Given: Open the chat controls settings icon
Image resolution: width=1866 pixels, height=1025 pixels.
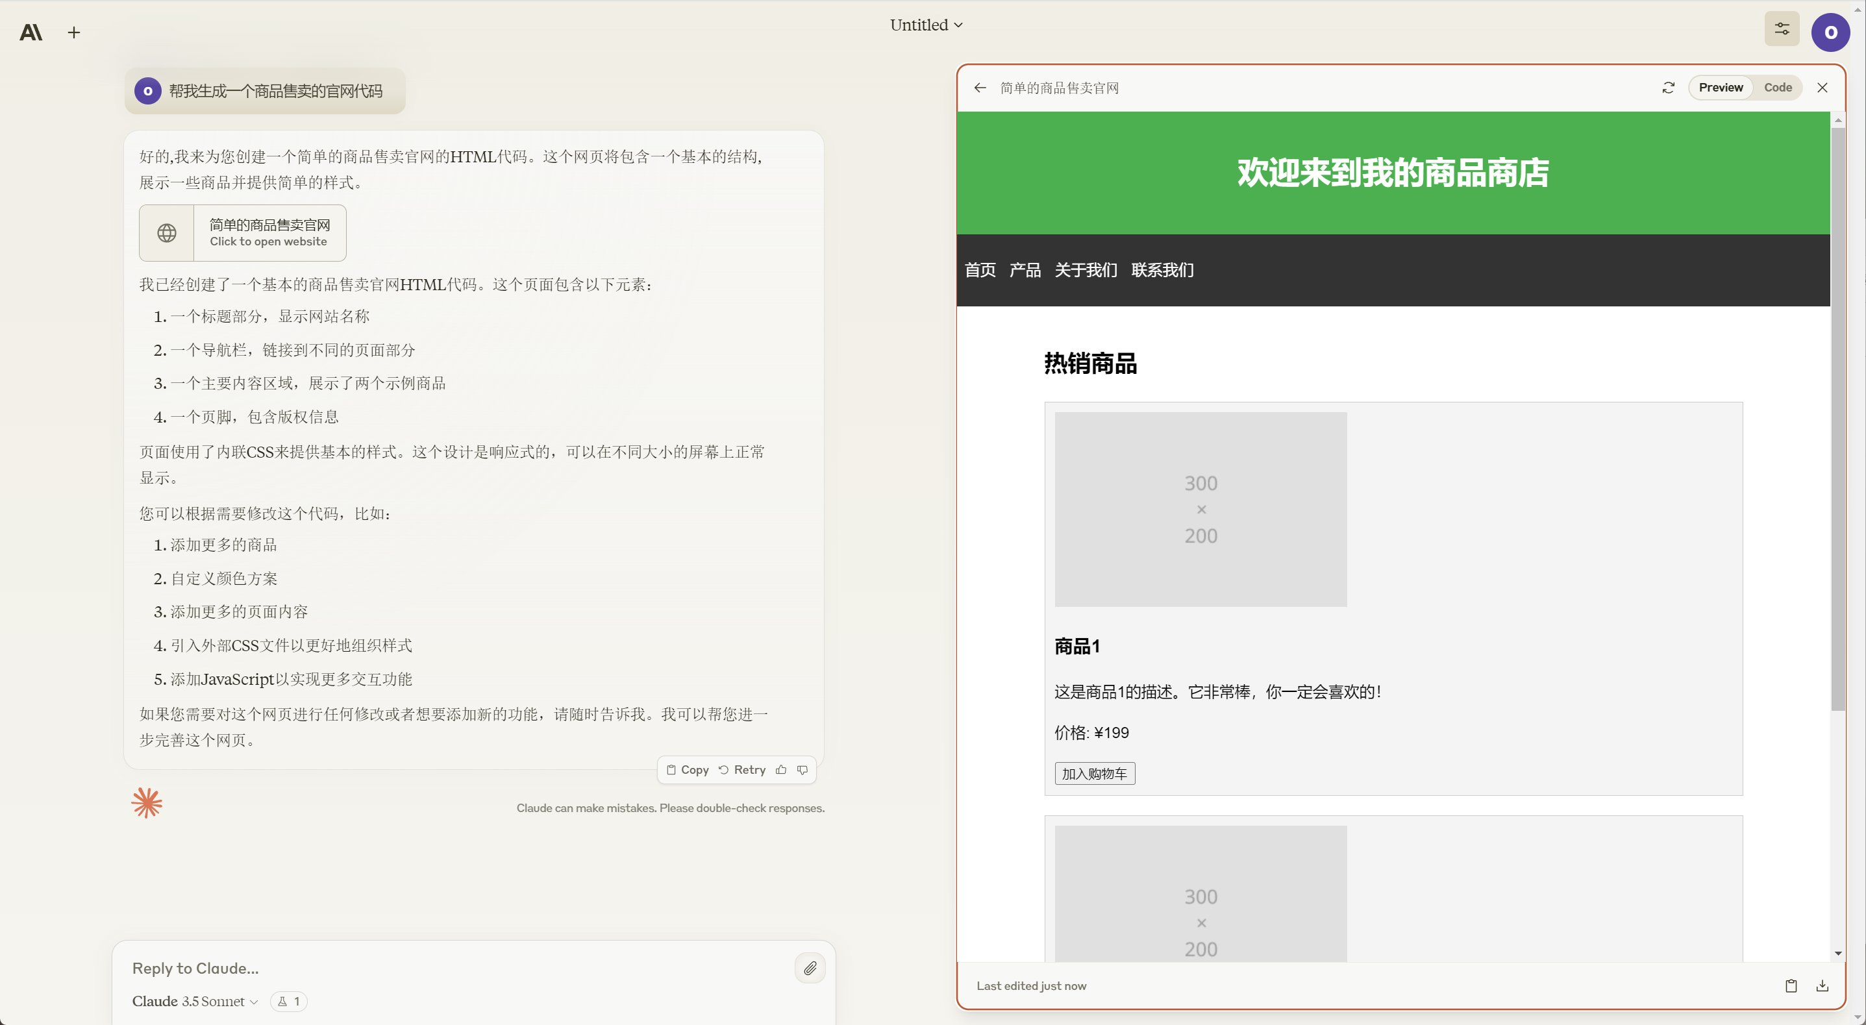Looking at the screenshot, I should pos(1781,29).
